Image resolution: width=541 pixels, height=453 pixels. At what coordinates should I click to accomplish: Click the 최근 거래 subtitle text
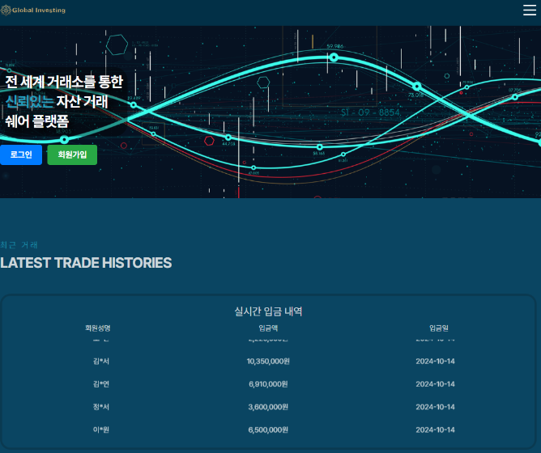pos(19,245)
